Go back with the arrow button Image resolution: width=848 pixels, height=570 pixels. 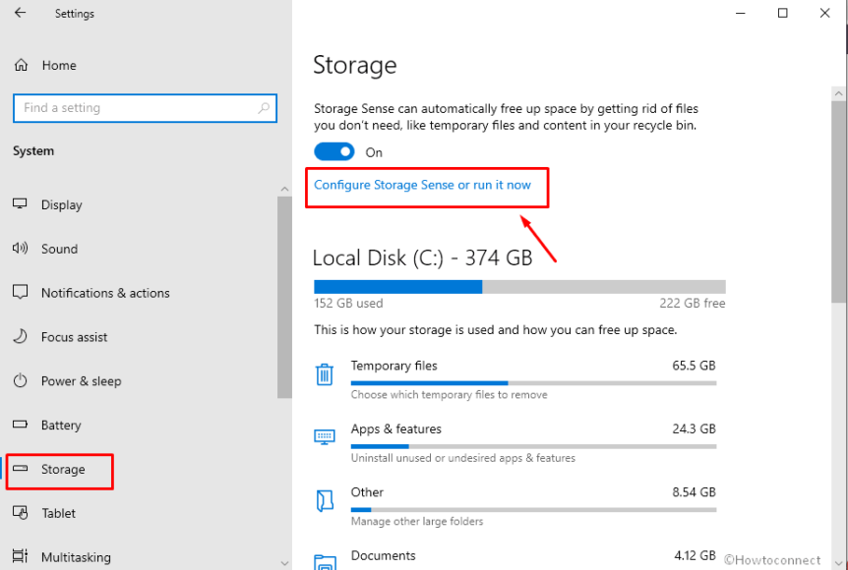point(20,13)
